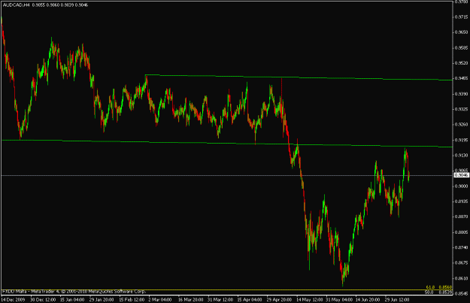470x303 pixels.
Task: Click the 29 Jan 20:00 date label
Action: [x=102, y=299]
